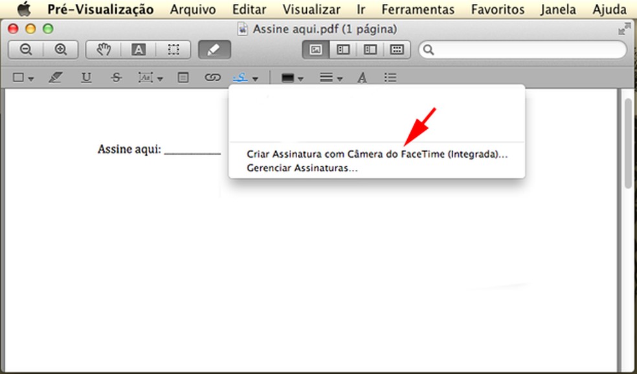Screen dimensions: 637x374
Task: Click the 'Assine aqui:' text
Action: (129, 149)
